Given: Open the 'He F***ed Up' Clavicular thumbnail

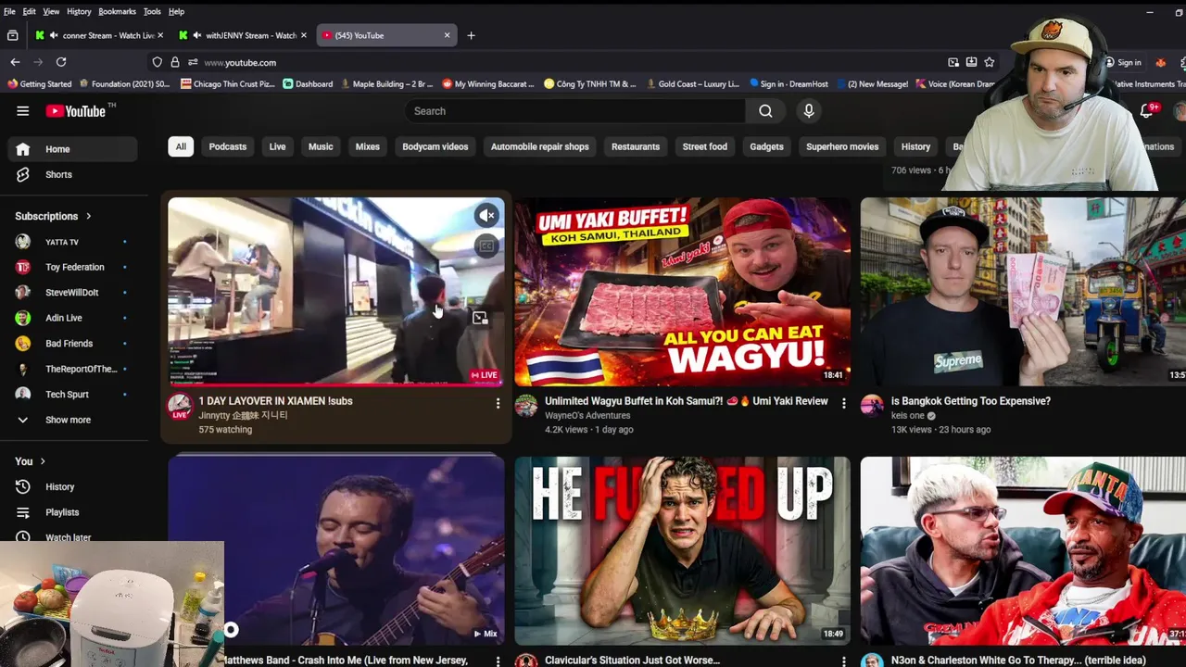Looking at the screenshot, I should click(682, 550).
